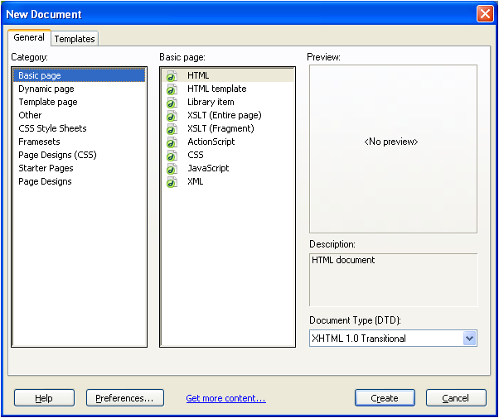Screen dimensions: 499x418
Task: Click the CSS file icon
Action: point(172,156)
